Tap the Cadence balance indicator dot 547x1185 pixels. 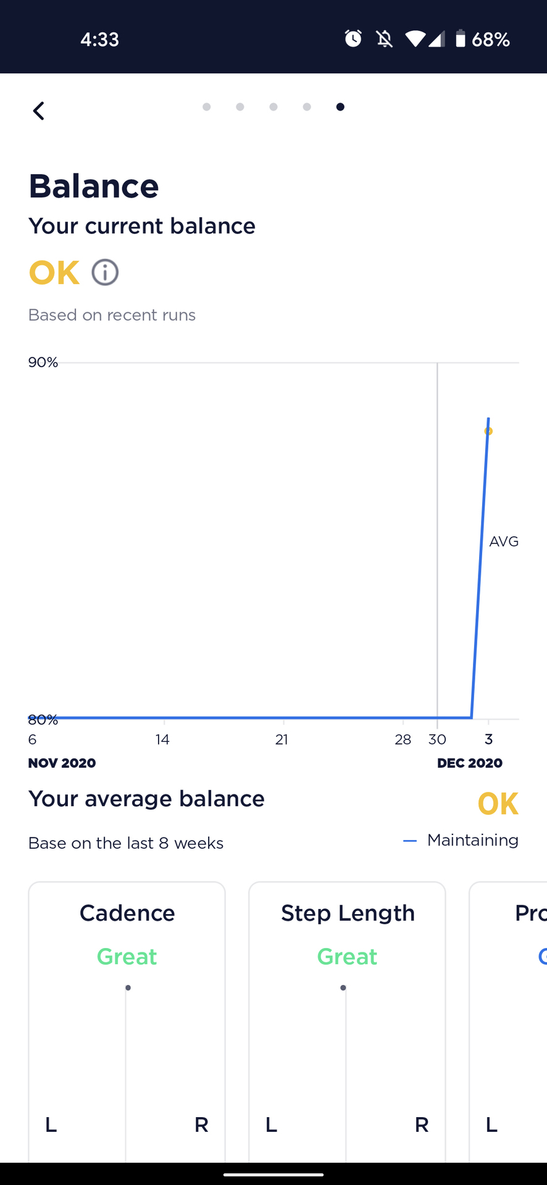[128, 988]
